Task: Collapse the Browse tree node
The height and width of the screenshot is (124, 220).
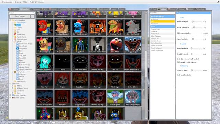Action: (x=10, y=83)
